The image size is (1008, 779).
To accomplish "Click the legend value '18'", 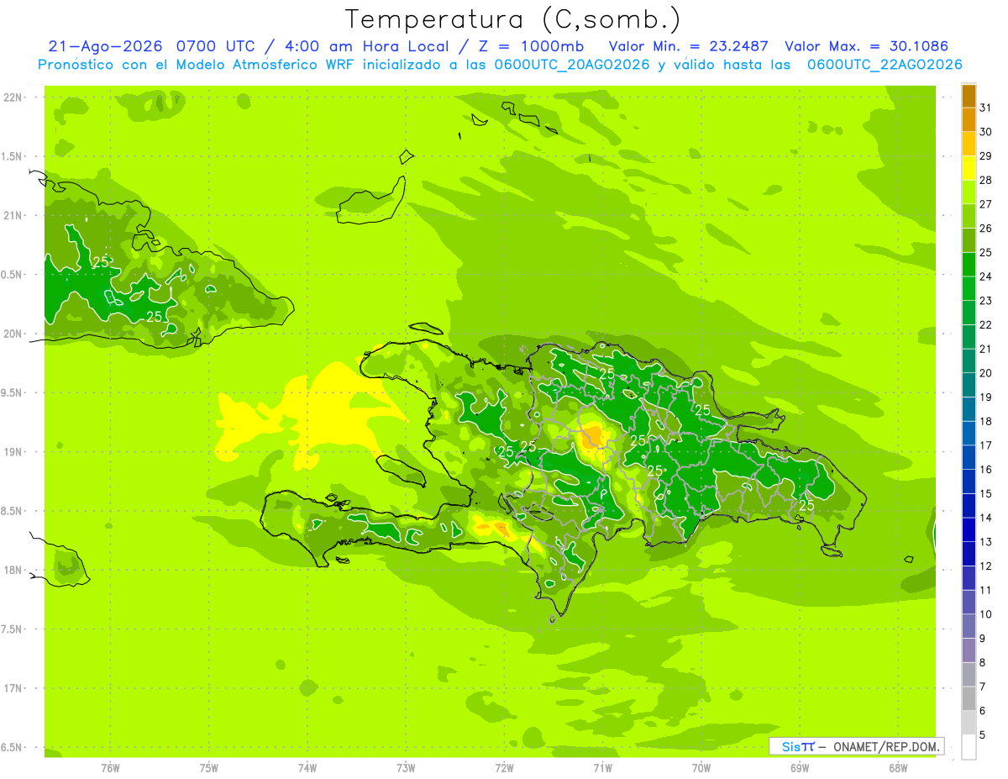I will (986, 422).
